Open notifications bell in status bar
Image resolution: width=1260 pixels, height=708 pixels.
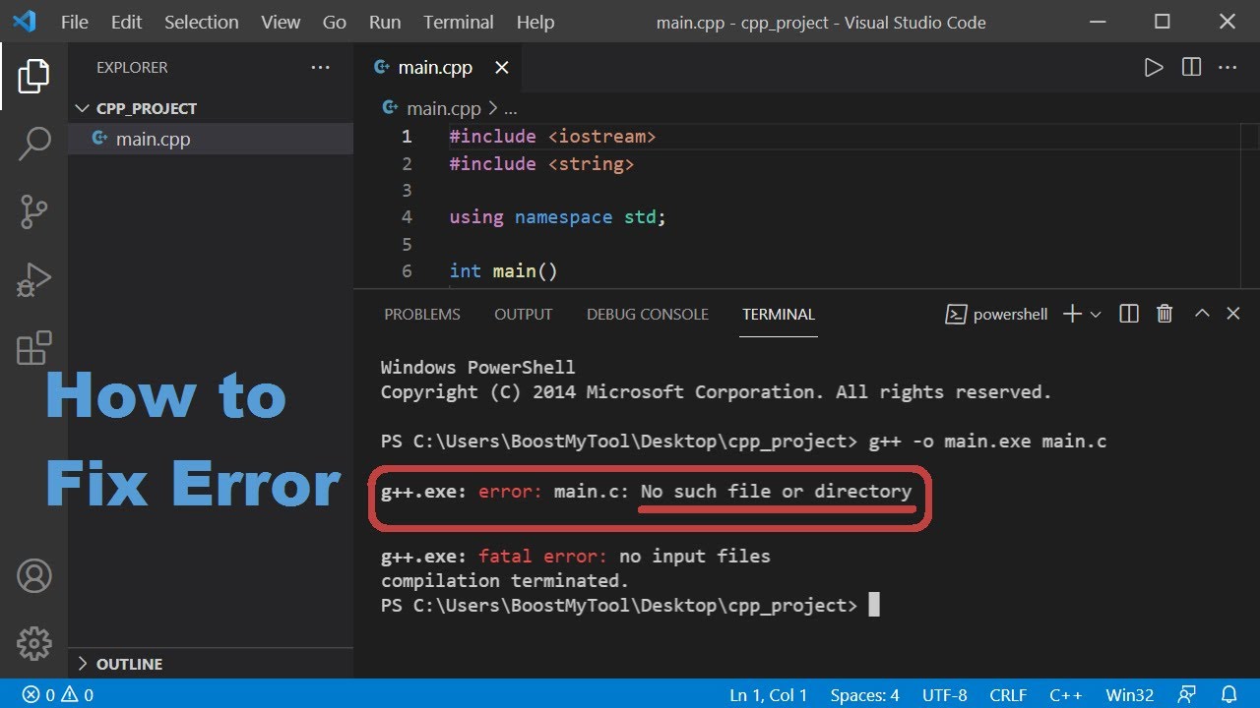tap(1228, 695)
